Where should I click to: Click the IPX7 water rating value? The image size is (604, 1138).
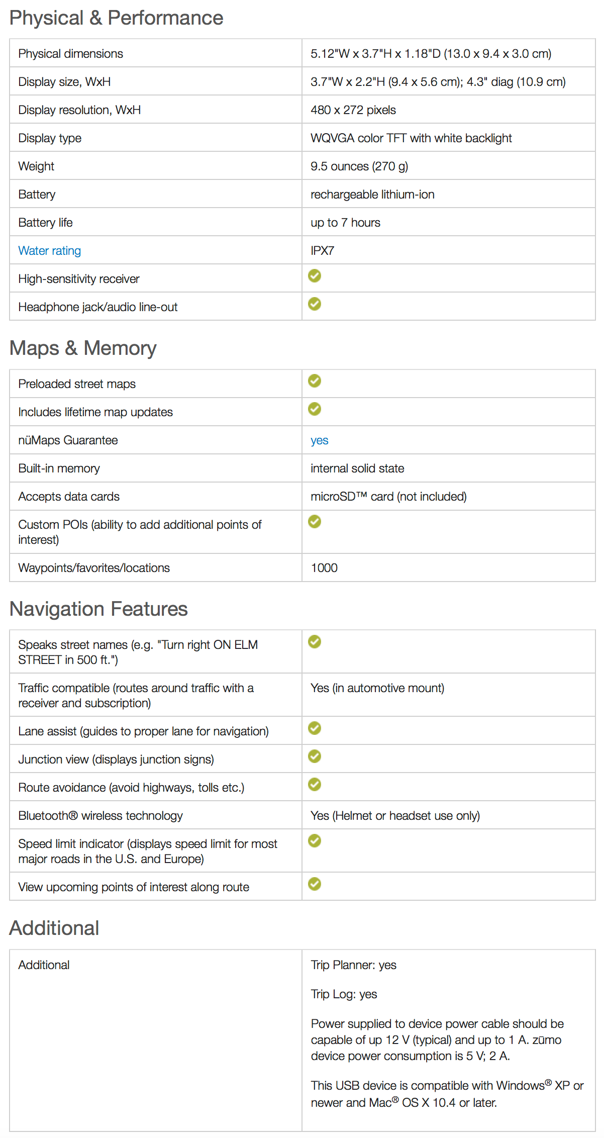(x=322, y=251)
